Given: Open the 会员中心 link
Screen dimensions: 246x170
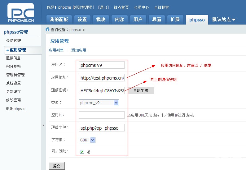Looking at the screenshot, I should coord(141,7).
